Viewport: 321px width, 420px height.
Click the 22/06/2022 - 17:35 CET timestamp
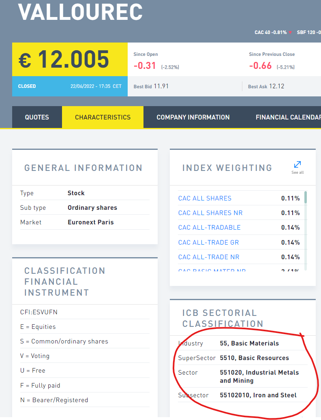[96, 86]
